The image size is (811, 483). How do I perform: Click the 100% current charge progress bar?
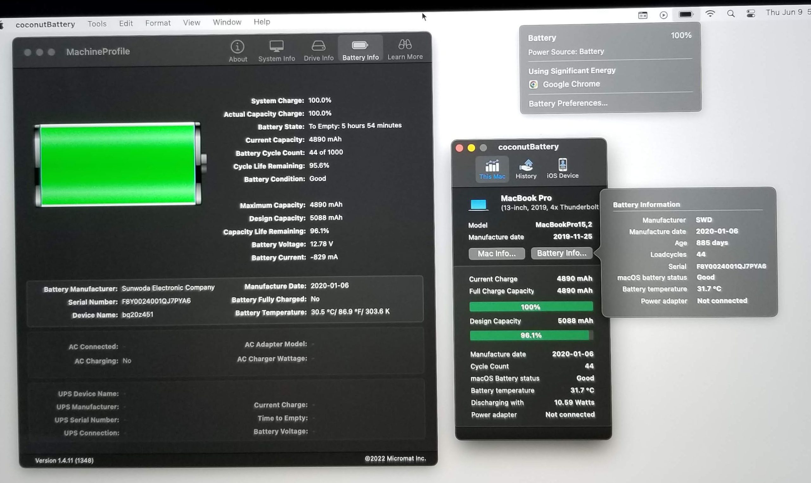point(531,307)
